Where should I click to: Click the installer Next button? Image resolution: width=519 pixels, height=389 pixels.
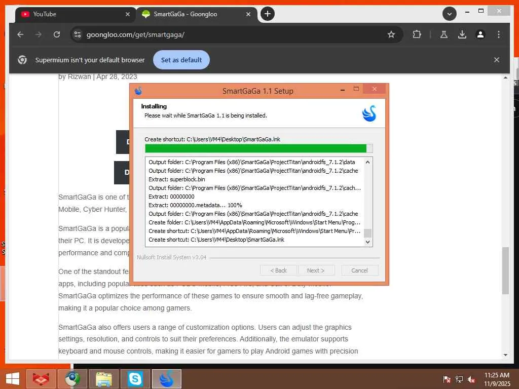[316, 270]
